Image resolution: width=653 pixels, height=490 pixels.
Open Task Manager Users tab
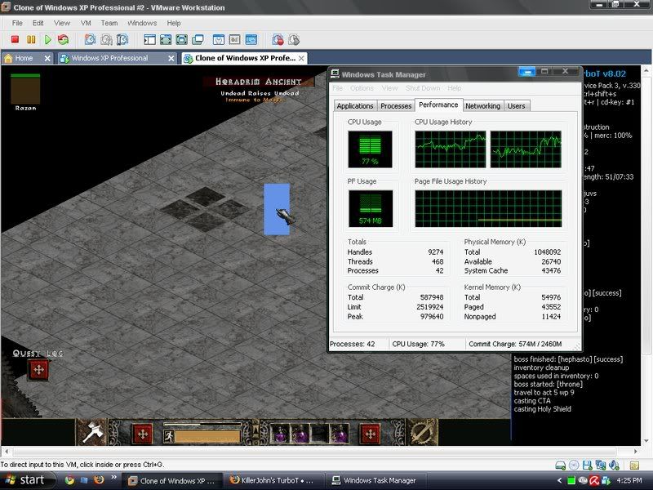516,106
